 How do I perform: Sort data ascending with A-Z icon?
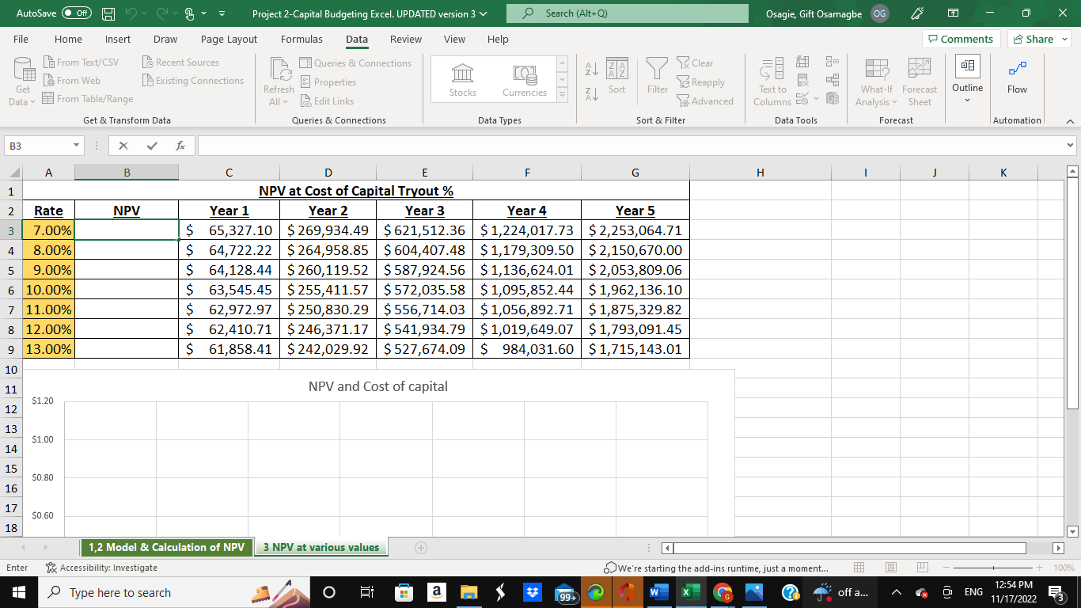click(591, 67)
